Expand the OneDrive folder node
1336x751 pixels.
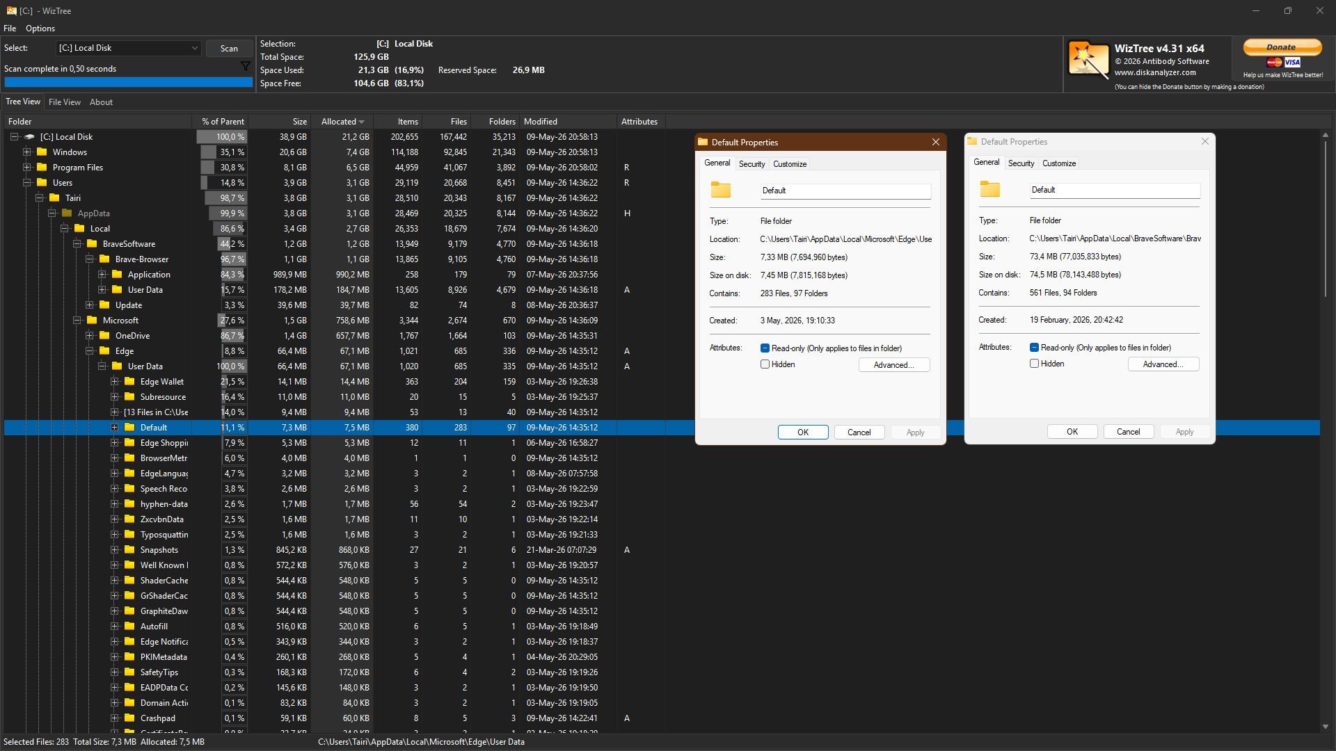(x=90, y=335)
